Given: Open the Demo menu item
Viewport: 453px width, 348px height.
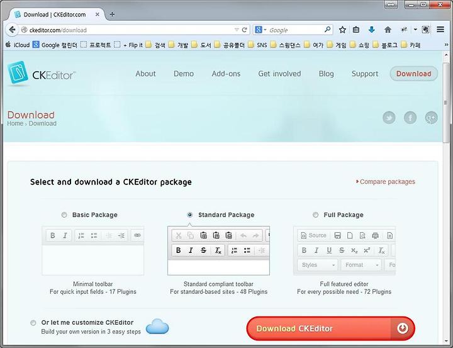Looking at the screenshot, I should click(x=184, y=74).
